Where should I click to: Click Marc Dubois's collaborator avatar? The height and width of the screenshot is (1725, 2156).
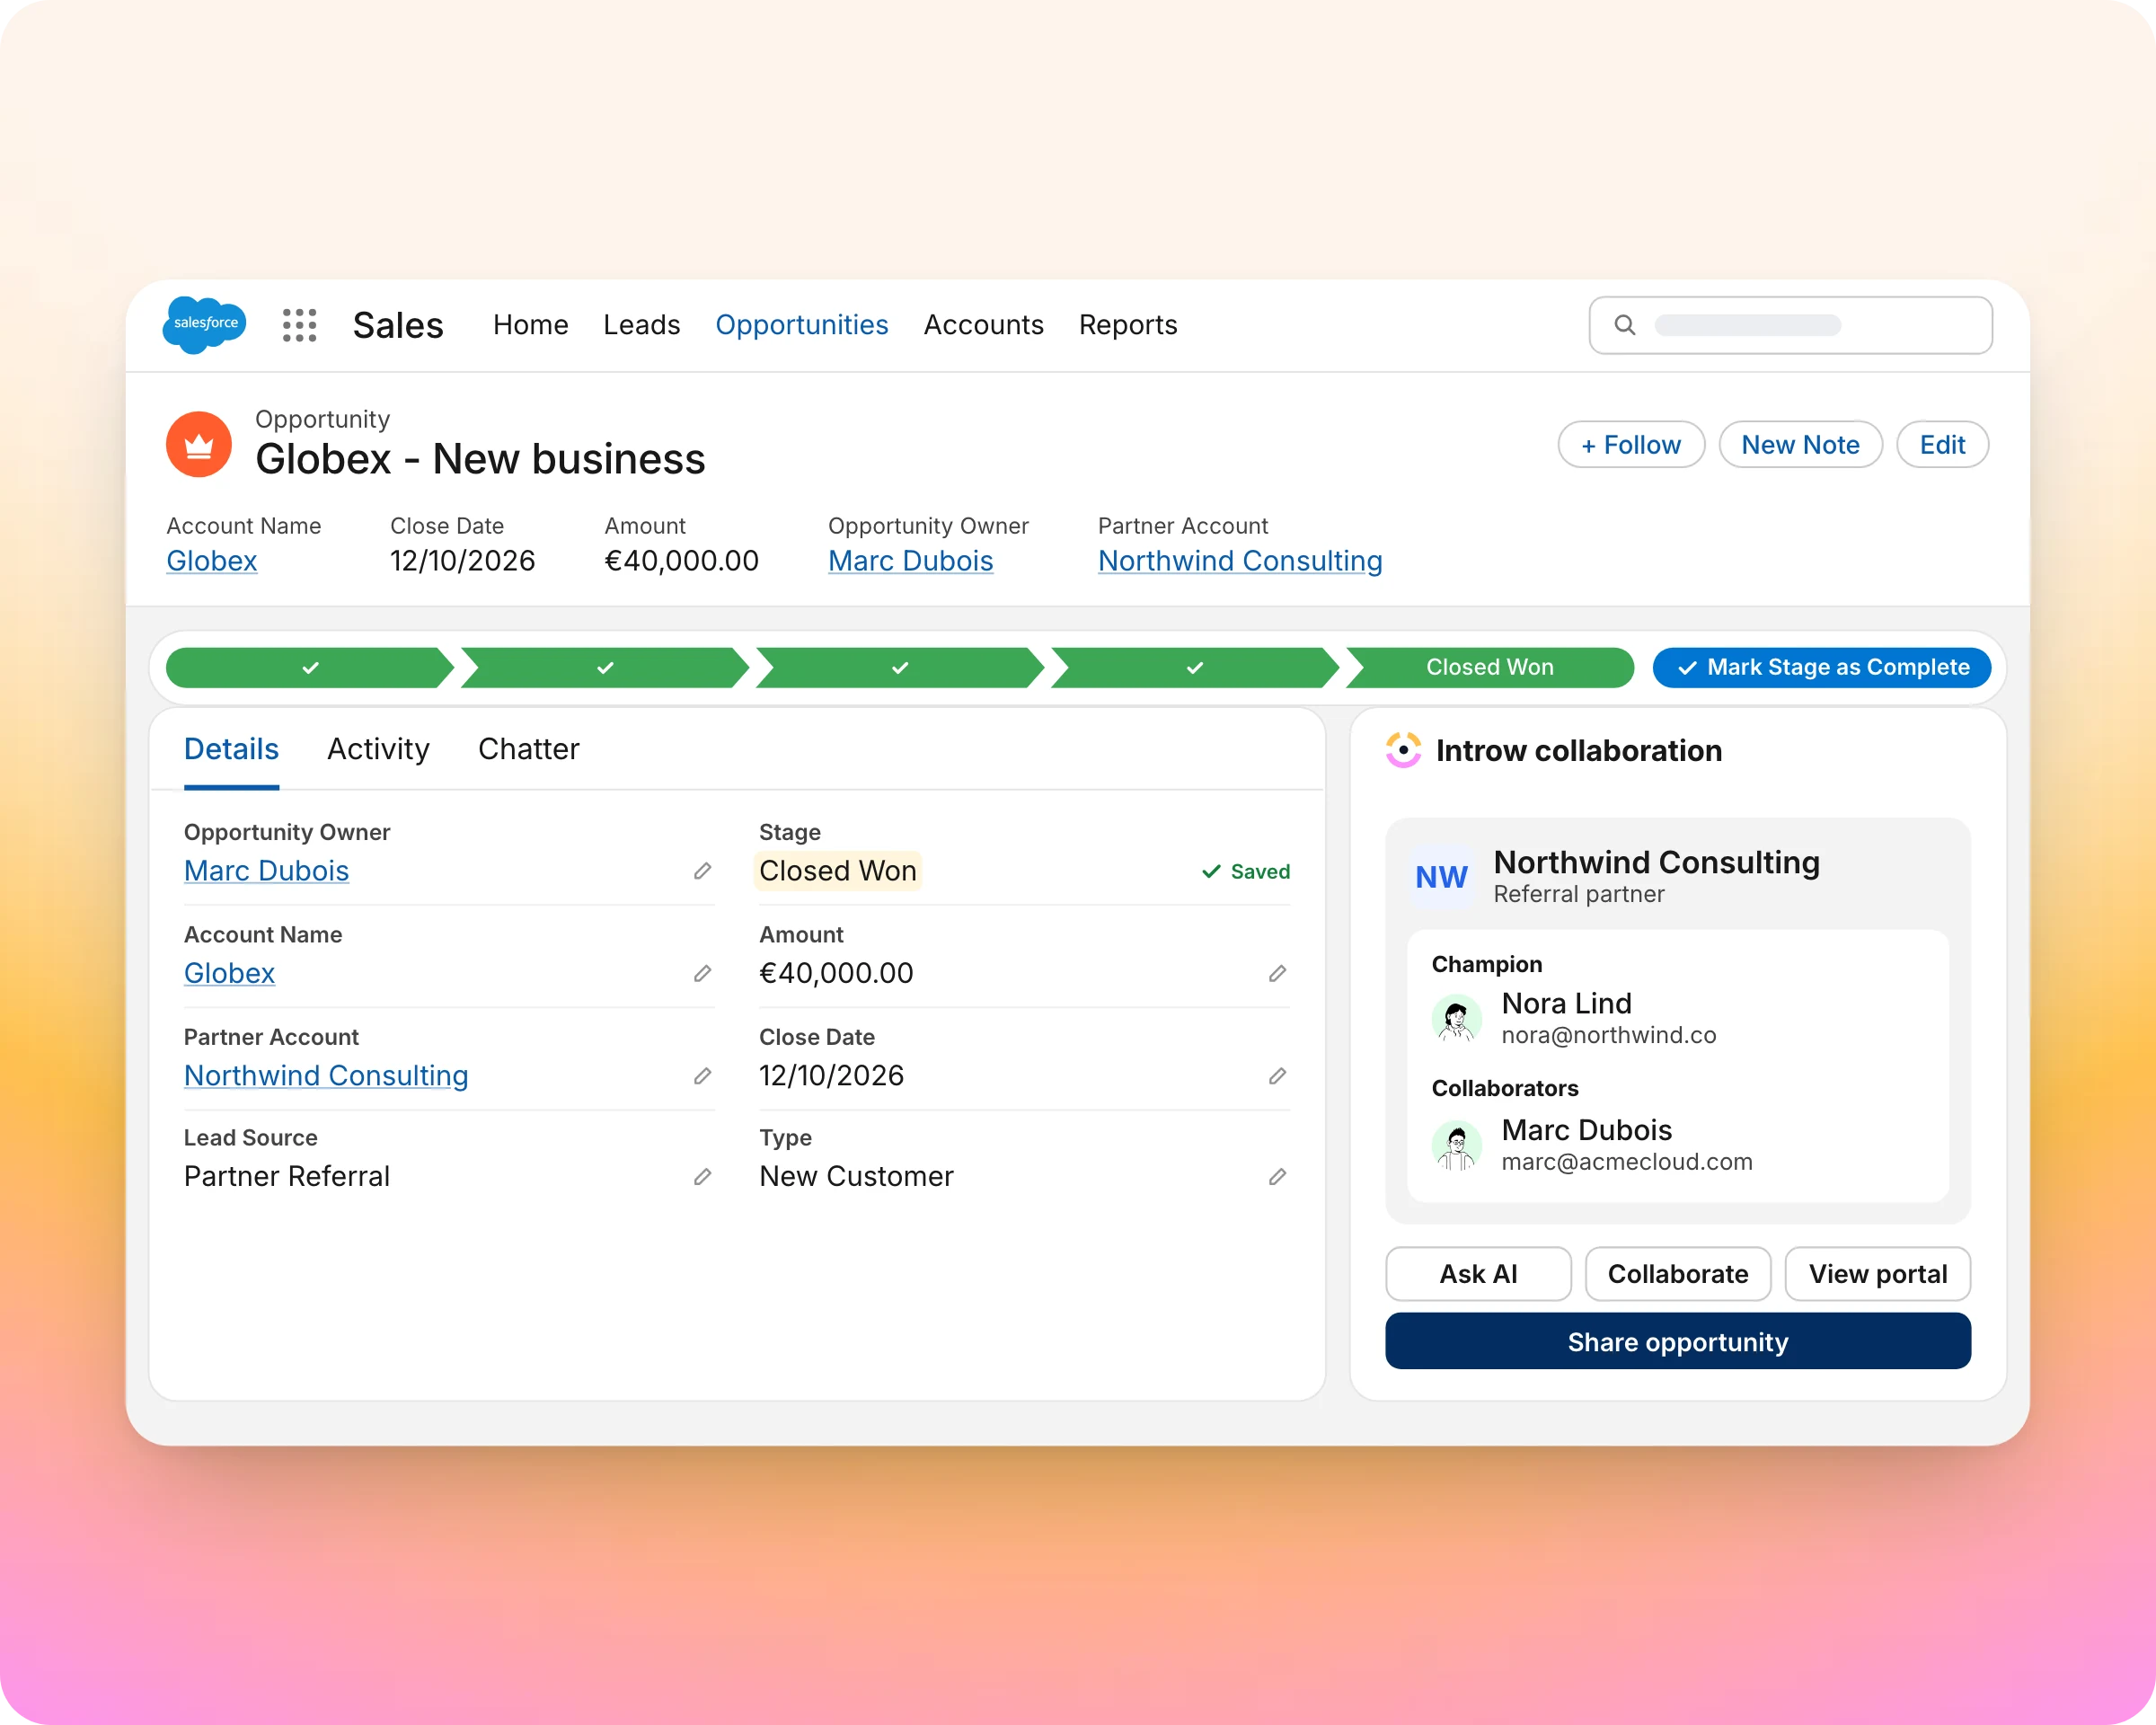1457,1145
